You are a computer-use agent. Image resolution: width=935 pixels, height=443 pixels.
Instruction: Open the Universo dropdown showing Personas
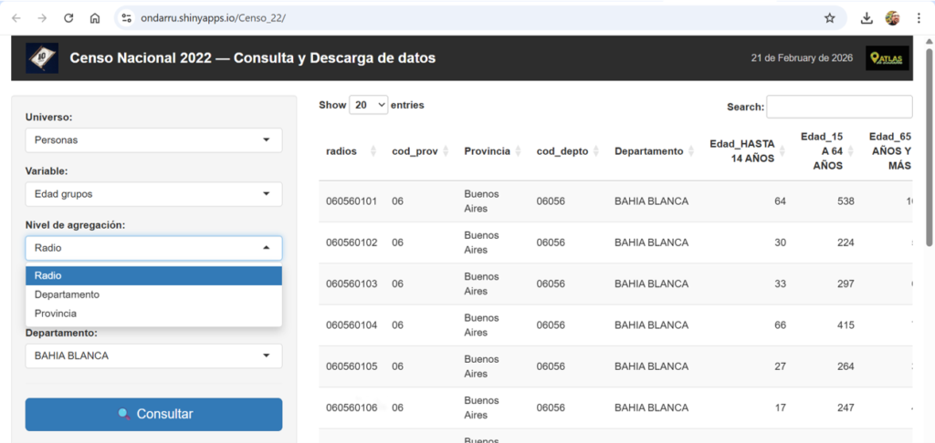coord(153,140)
